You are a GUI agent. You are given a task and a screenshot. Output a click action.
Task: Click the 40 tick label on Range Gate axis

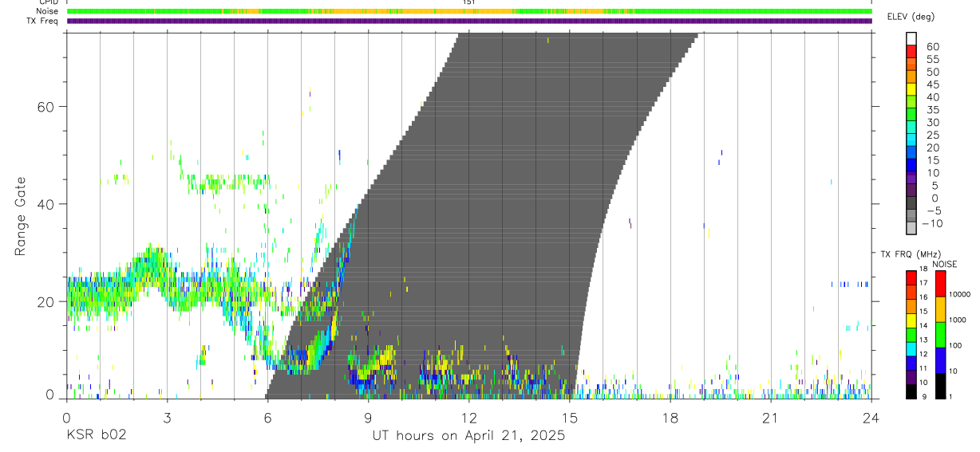click(x=46, y=204)
